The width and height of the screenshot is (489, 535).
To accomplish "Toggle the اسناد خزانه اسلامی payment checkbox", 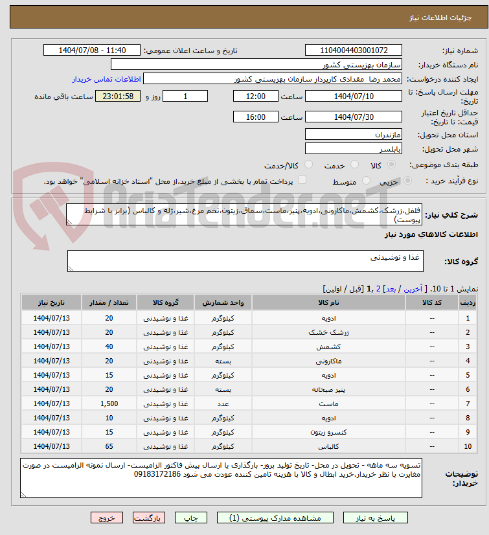I will (302, 180).
